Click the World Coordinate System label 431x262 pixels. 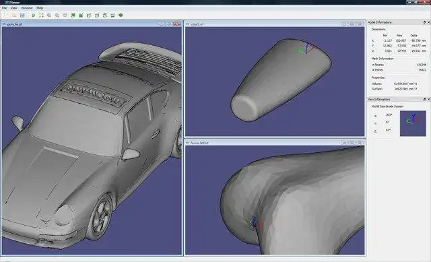pyautogui.click(x=387, y=106)
